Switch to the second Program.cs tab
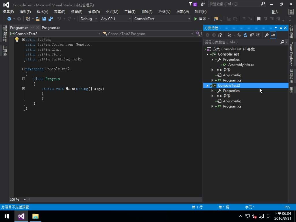 click(51, 27)
